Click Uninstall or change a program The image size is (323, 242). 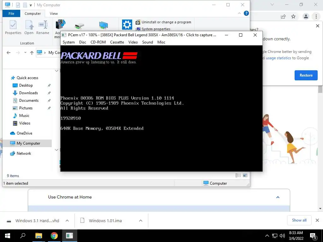[163, 22]
